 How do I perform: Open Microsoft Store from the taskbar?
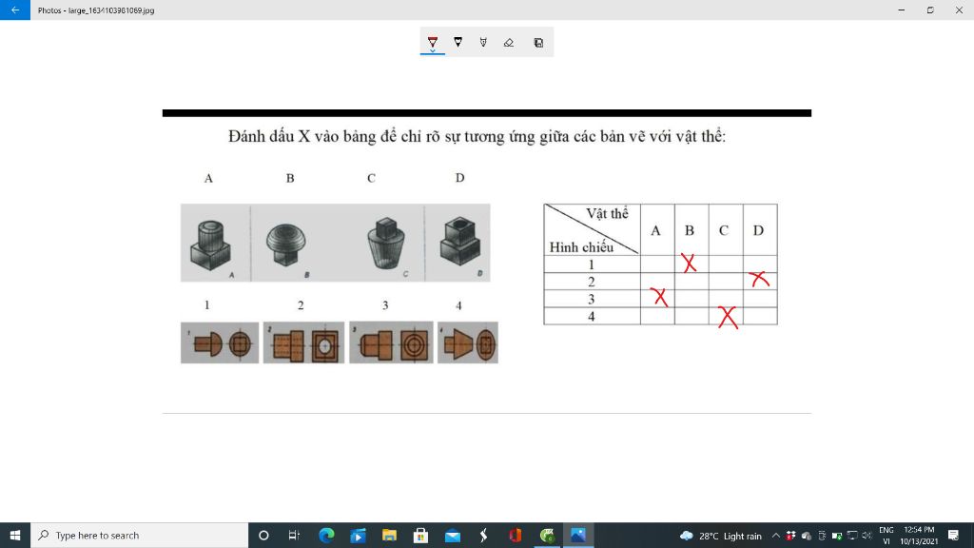(420, 535)
